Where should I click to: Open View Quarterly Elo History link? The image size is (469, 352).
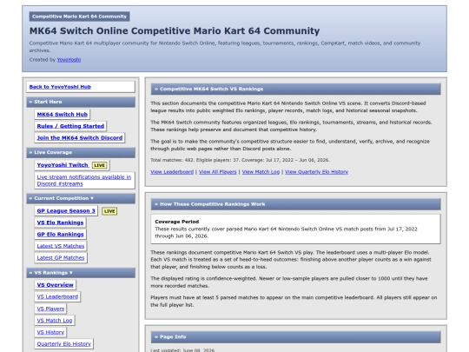(x=316, y=172)
